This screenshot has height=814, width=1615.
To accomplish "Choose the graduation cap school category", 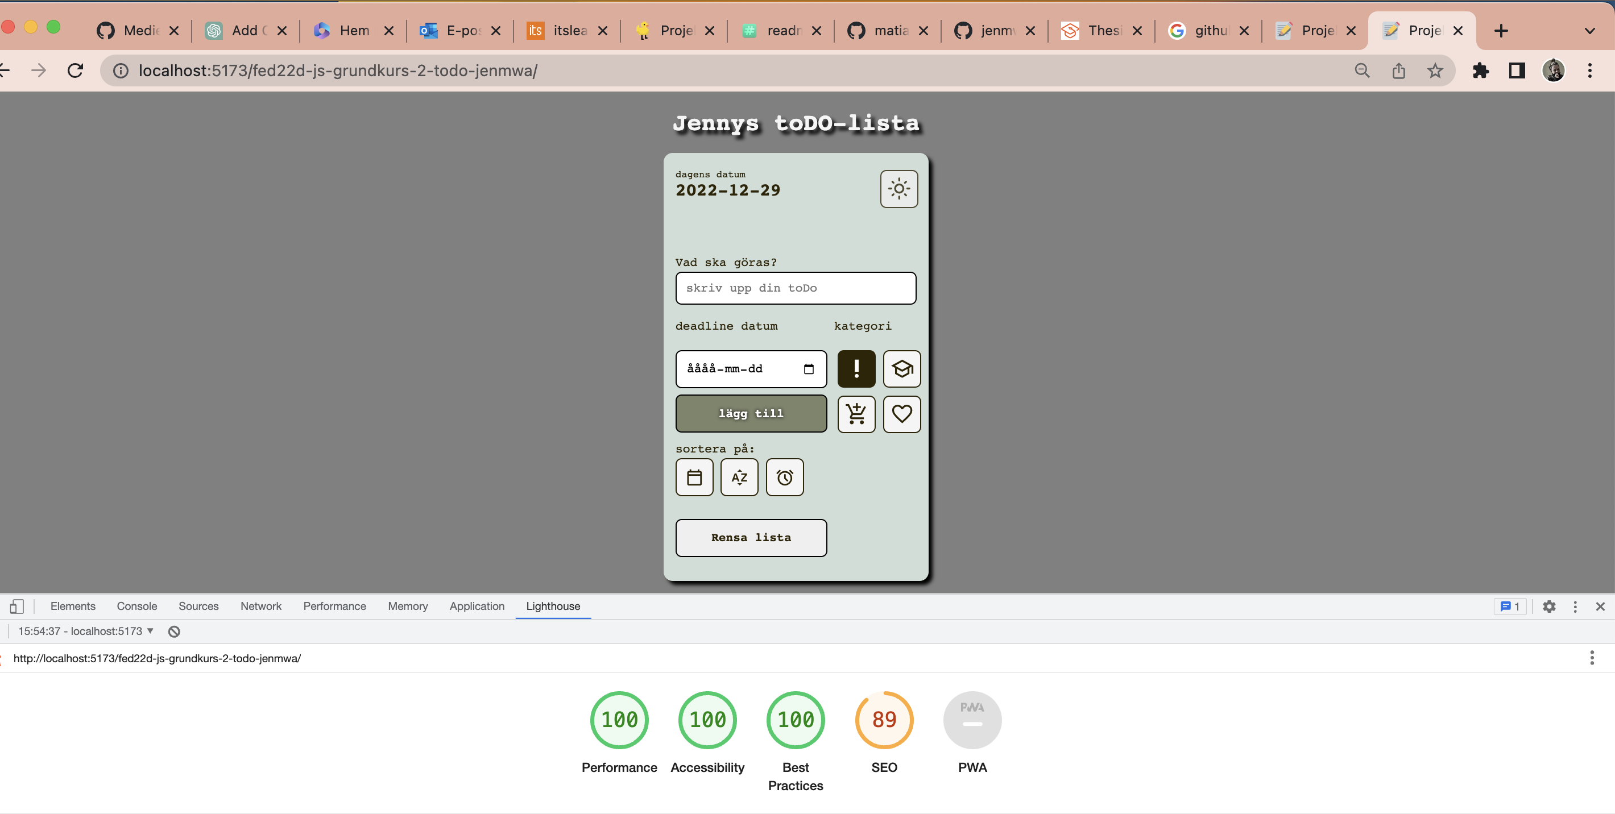I will [901, 369].
